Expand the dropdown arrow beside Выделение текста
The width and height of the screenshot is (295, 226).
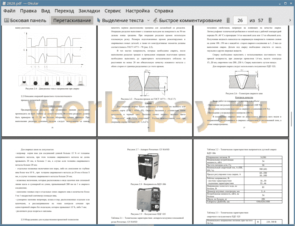pyautogui.click(x=148, y=21)
